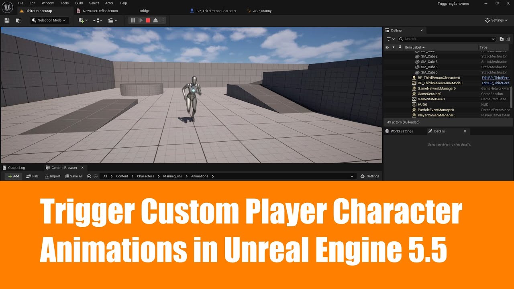Click the Outliner vertical scrollbar
Screen dimensions: 514x289
coord(512,96)
